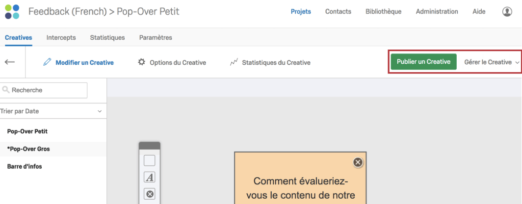Open the Statistiques tab
Screen dimensions: 522x204
click(107, 37)
